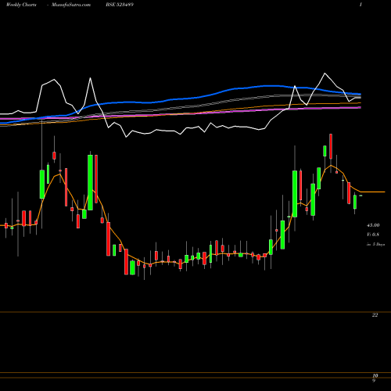Click the 'V: 0.8' volume value
Image resolution: width=391 pixels, height=391 pixels.
pyautogui.click(x=373, y=235)
